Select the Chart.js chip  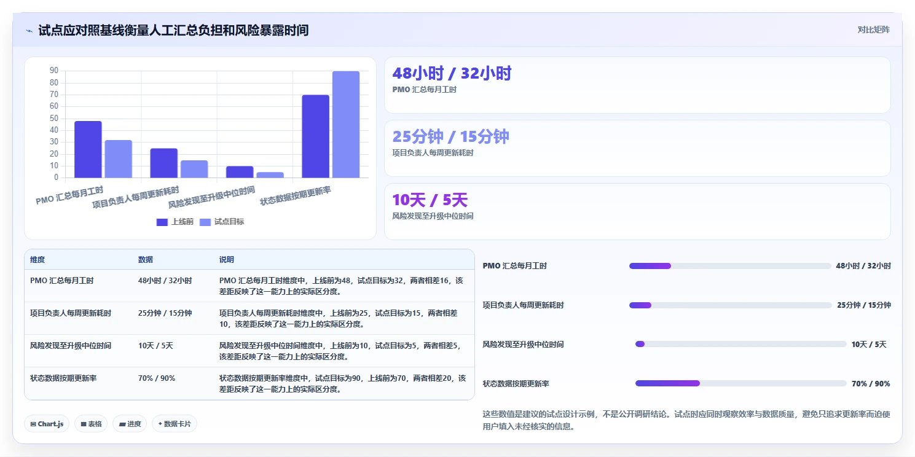(47, 424)
